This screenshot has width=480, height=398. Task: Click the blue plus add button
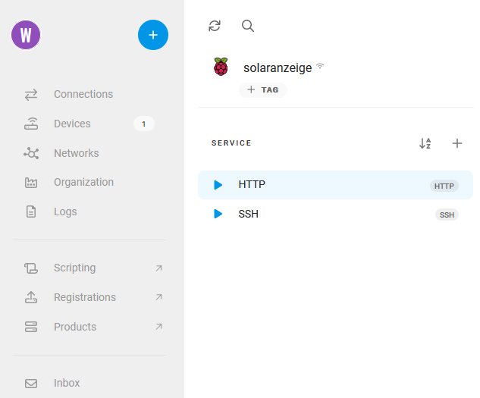click(153, 35)
